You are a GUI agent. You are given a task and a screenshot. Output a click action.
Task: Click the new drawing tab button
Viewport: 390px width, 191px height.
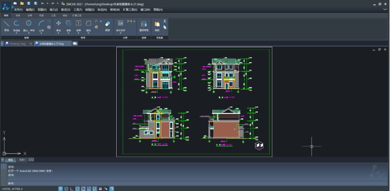coord(75,43)
